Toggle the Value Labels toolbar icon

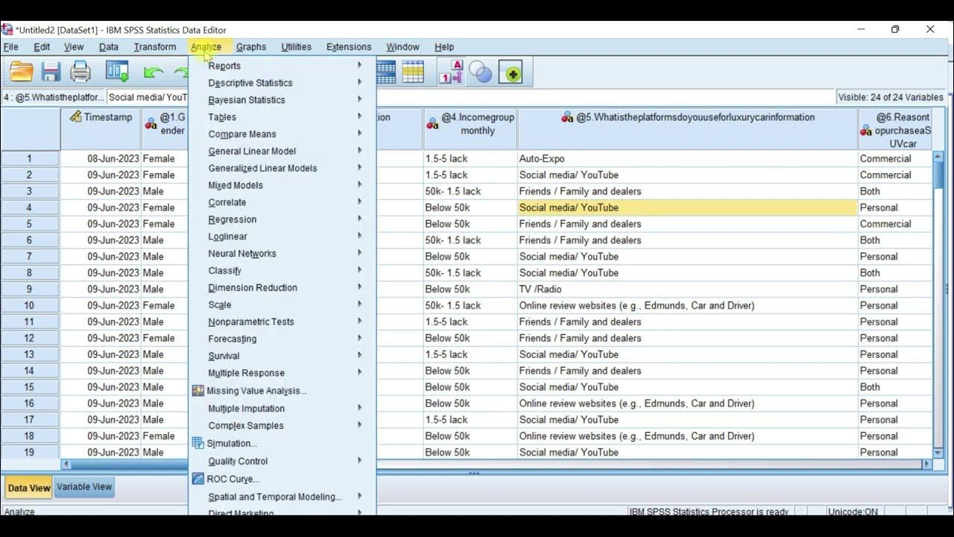pyautogui.click(x=452, y=72)
